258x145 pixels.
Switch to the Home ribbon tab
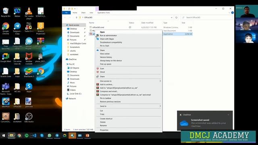point(75,12)
